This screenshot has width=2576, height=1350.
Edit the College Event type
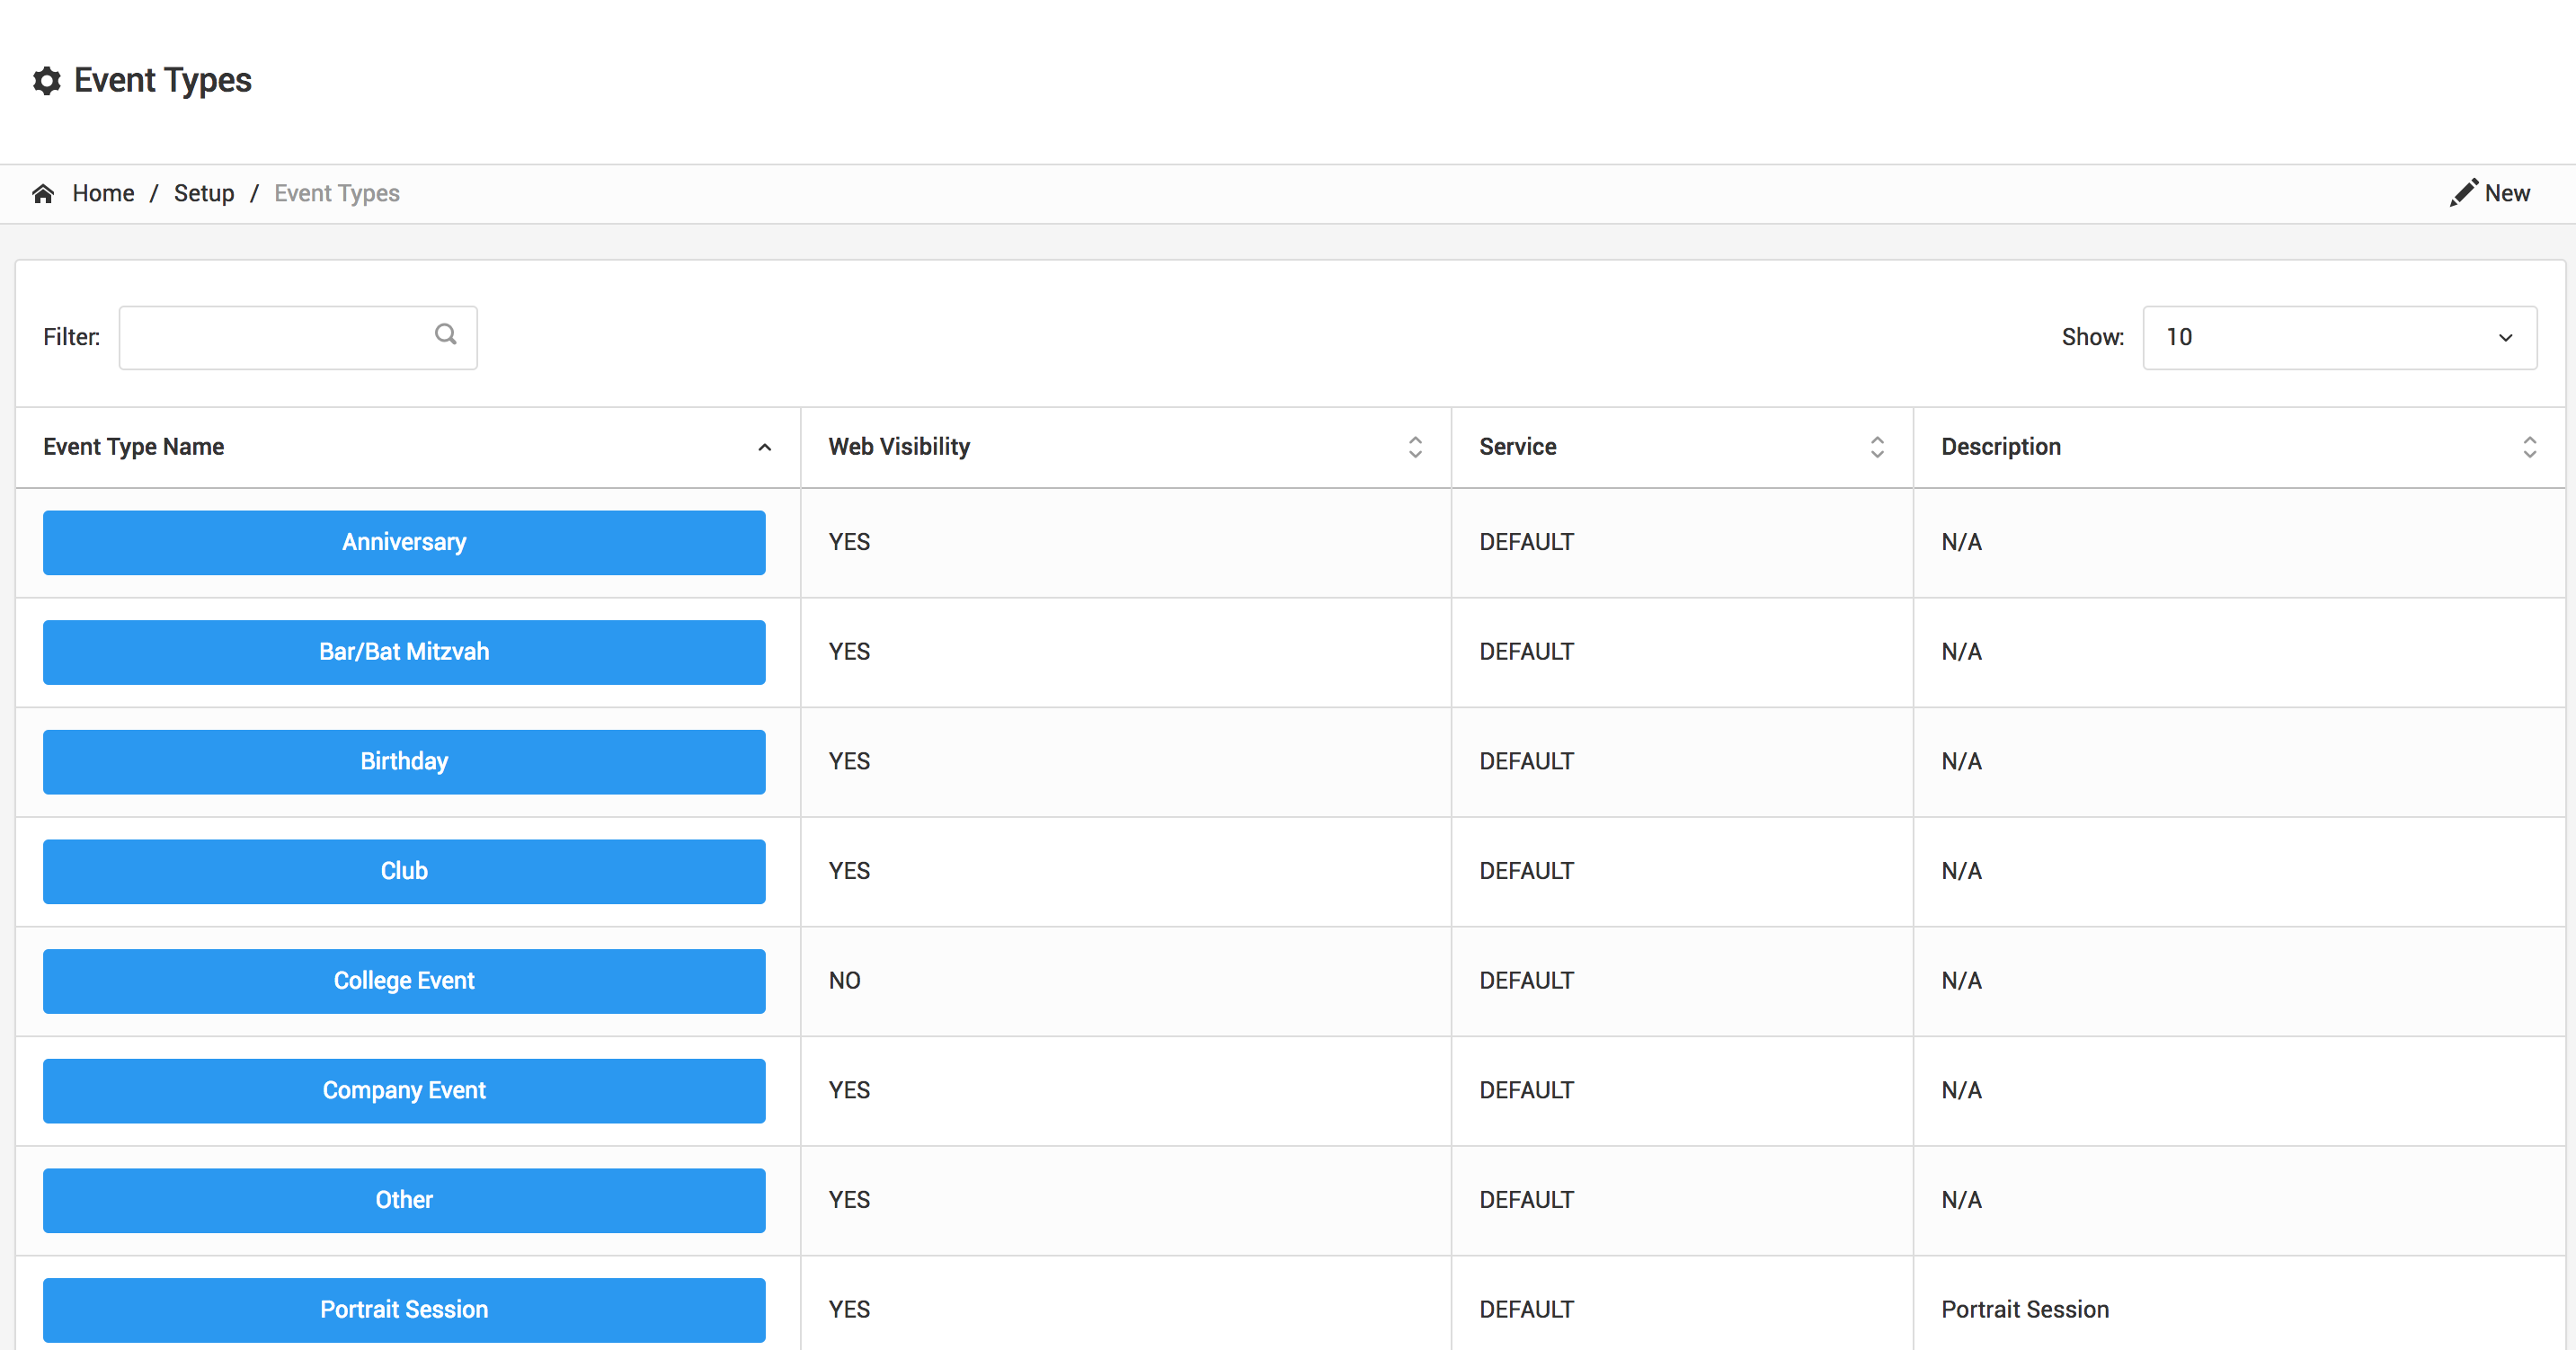pyautogui.click(x=404, y=981)
